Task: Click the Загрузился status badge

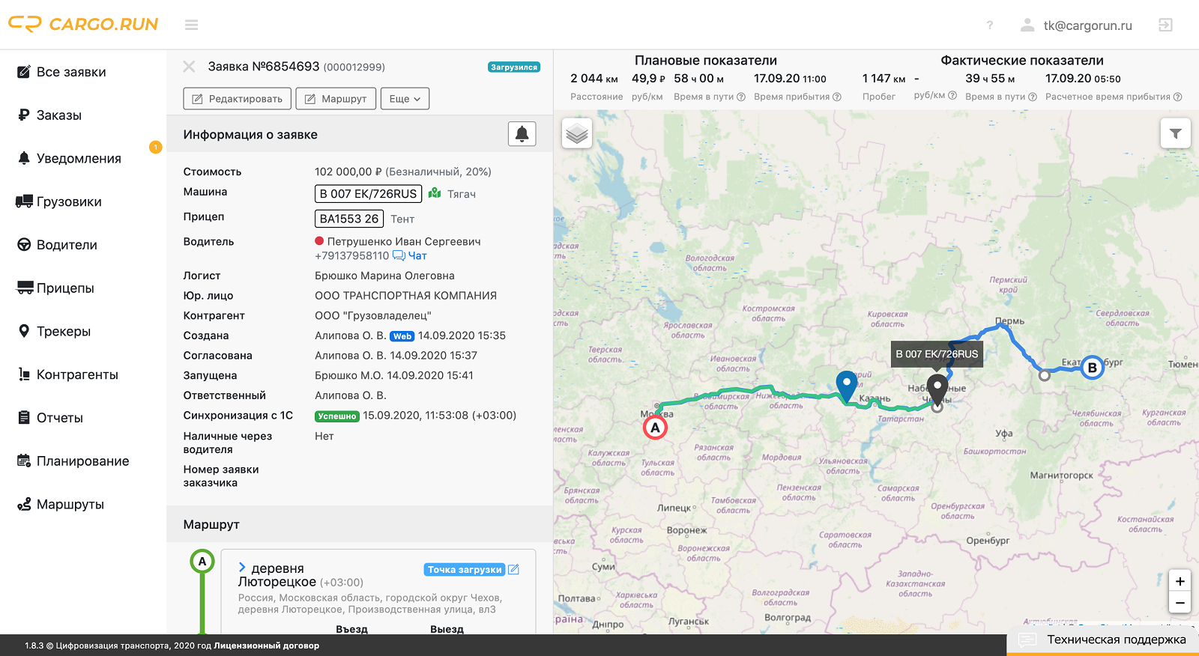Action: pos(514,67)
